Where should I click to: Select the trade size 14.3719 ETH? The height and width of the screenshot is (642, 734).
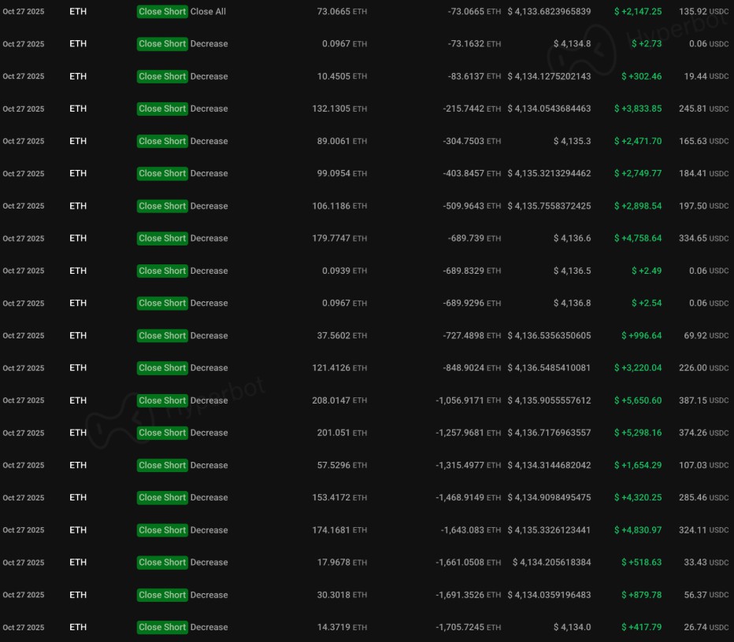pyautogui.click(x=342, y=628)
